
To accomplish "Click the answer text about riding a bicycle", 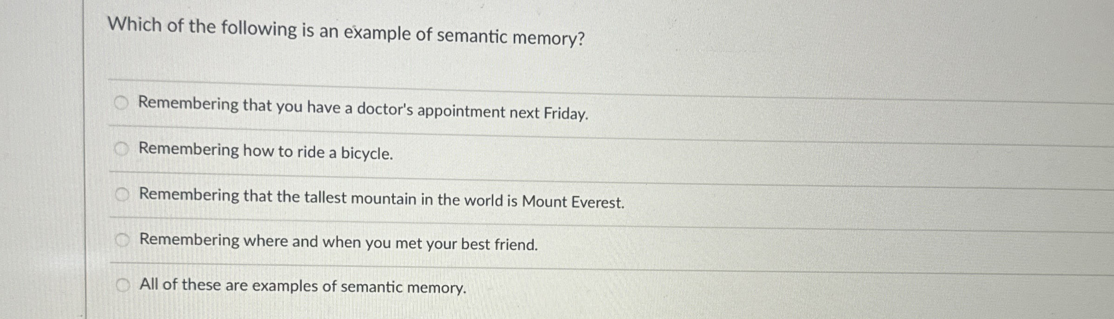I will click(265, 152).
